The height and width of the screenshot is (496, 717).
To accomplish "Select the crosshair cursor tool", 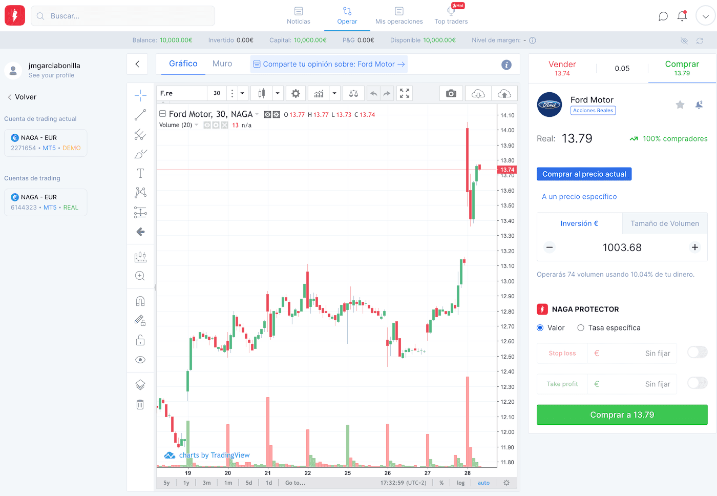I will pyautogui.click(x=140, y=95).
